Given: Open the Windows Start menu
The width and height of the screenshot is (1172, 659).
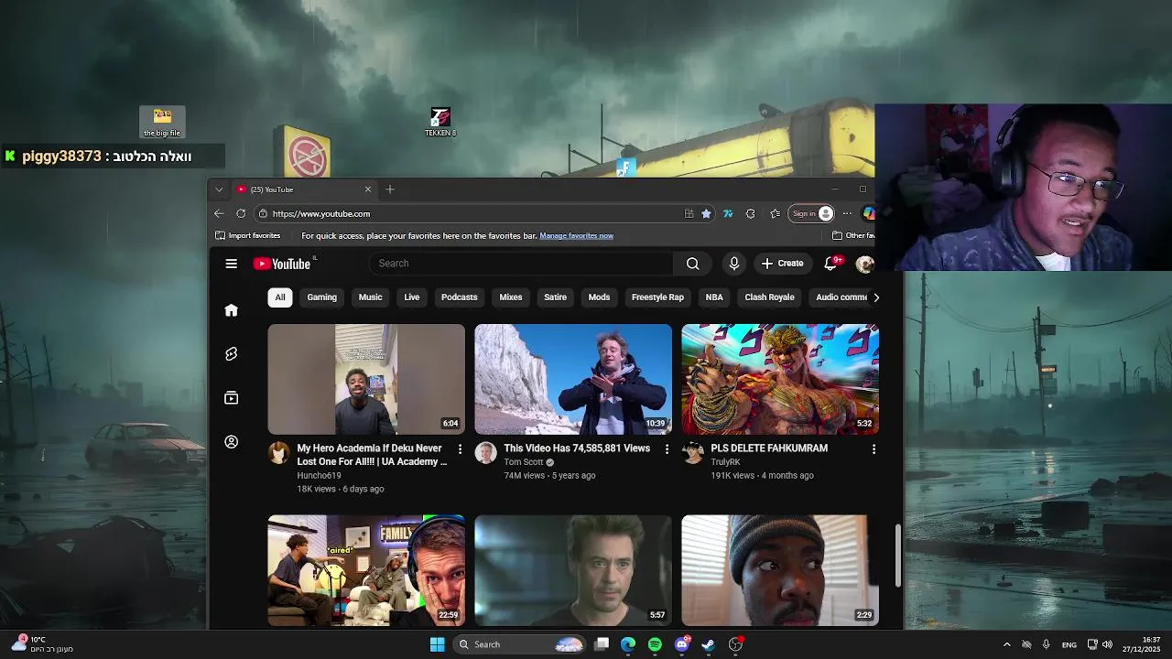Looking at the screenshot, I should pos(437,644).
